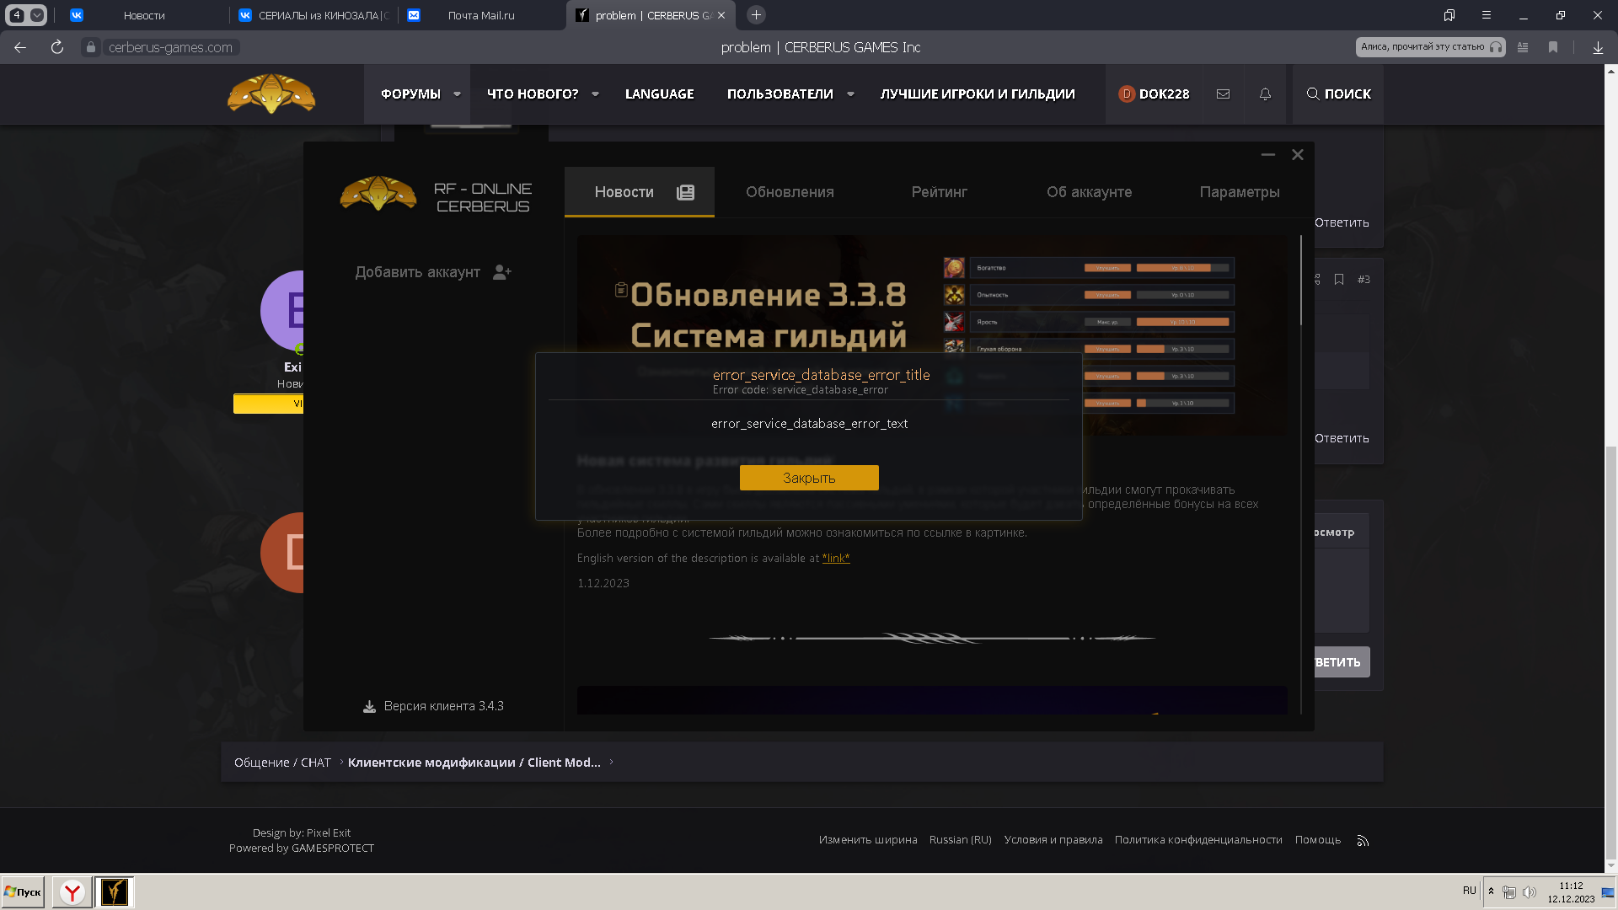1618x910 pixels.
Task: Reload the page with refresh icon
Action: pyautogui.click(x=57, y=47)
